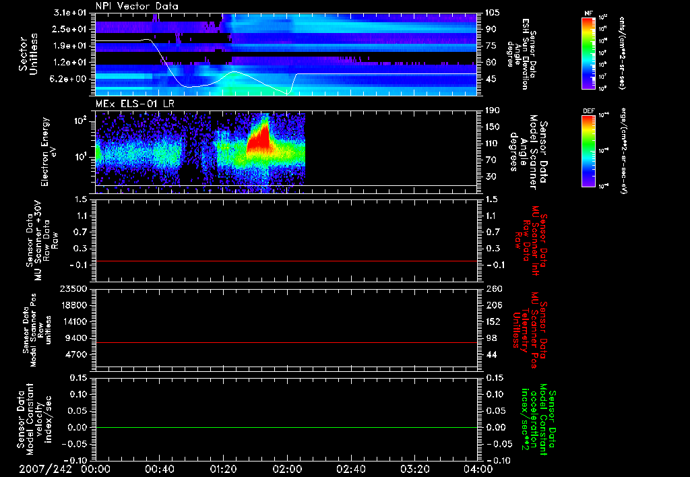Click the "02:00" time axis label

click(287, 469)
